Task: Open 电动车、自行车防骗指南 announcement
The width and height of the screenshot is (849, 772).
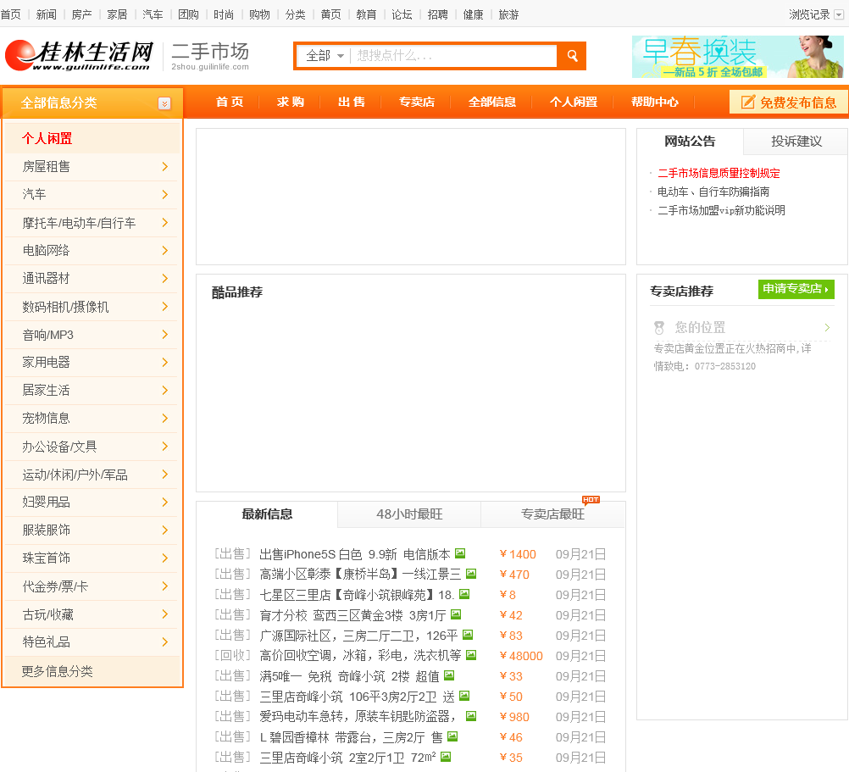Action: (713, 192)
